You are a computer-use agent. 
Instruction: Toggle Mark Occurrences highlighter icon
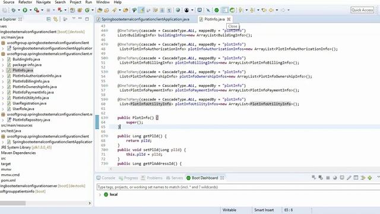[142, 10]
